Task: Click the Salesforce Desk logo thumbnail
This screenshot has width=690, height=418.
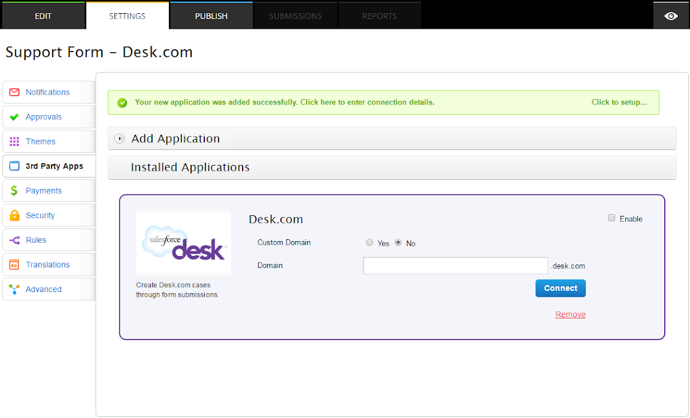Action: coord(183,243)
